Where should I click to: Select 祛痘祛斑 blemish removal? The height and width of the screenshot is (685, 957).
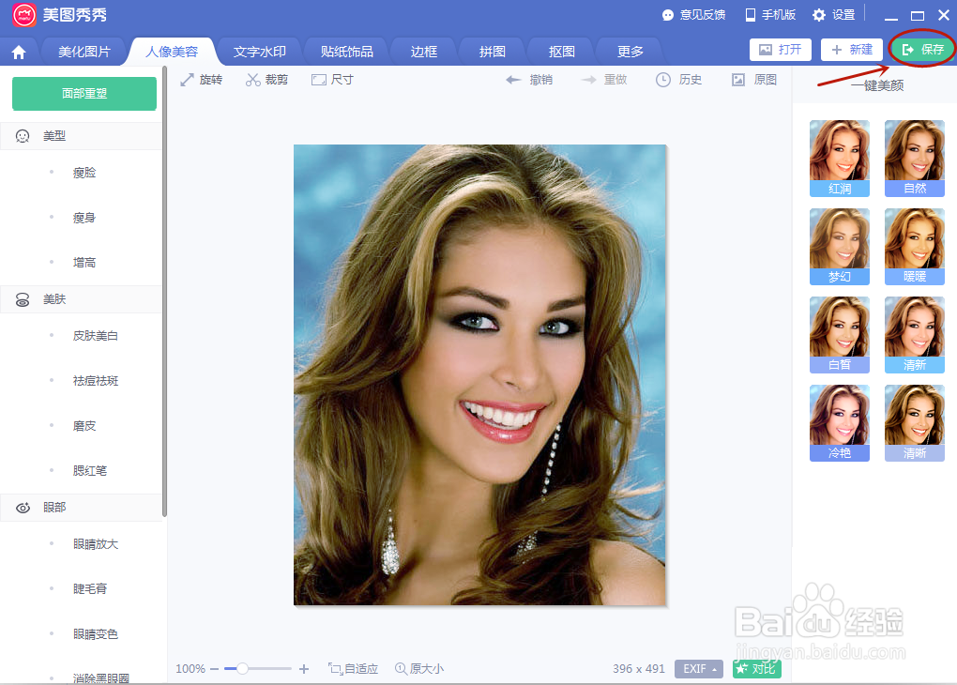pyautogui.click(x=95, y=381)
